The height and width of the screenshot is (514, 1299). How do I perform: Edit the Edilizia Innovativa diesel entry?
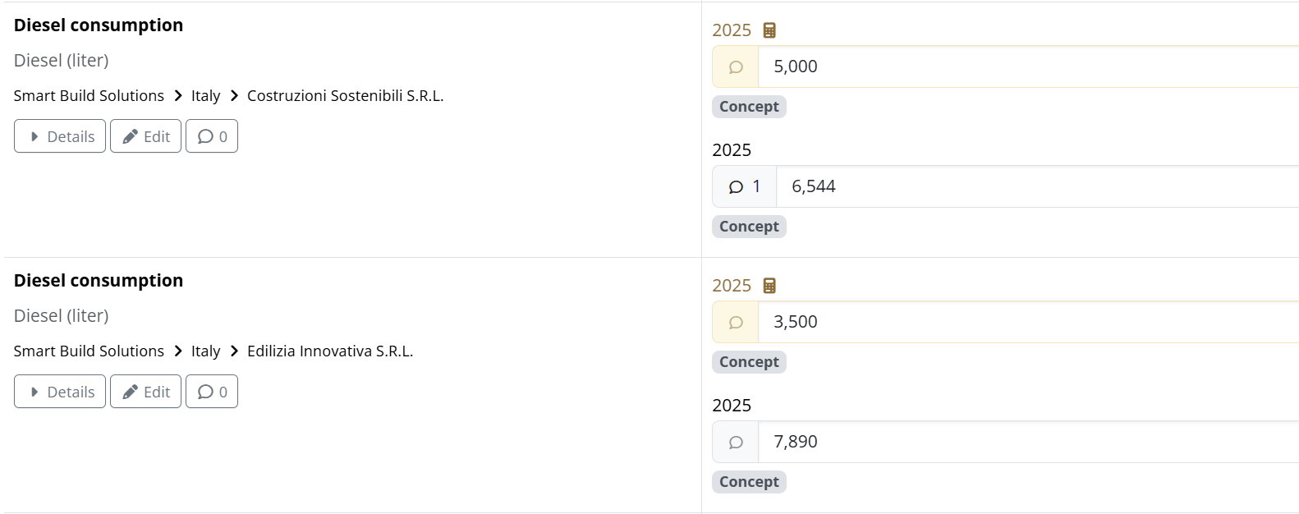click(x=145, y=392)
